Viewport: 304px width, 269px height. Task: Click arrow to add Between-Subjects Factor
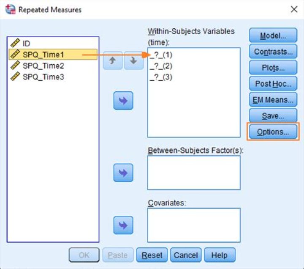click(x=123, y=173)
